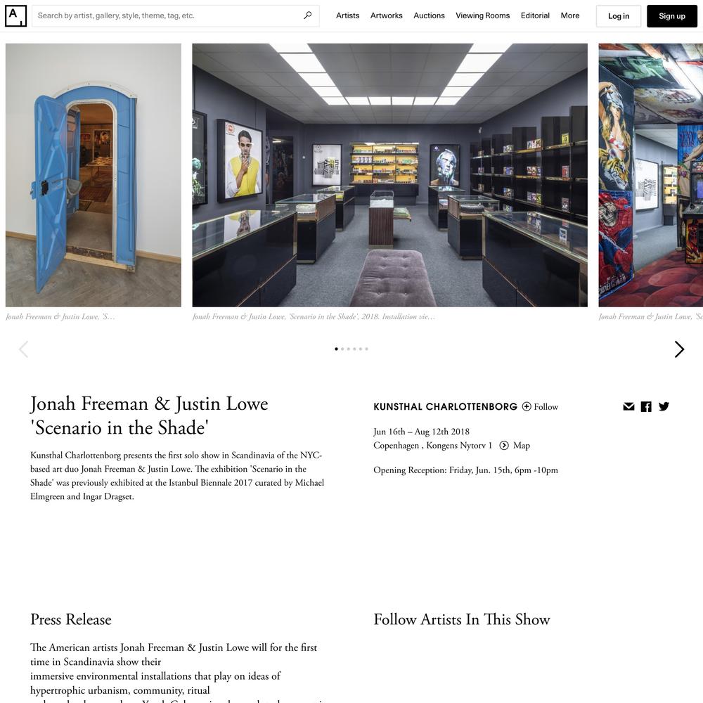Click the Sign up button
Screen dimensions: 703x703
coord(671,16)
